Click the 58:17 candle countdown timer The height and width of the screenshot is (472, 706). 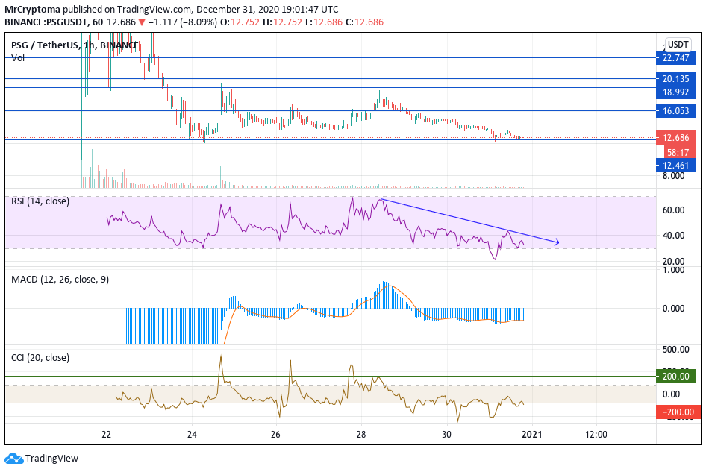pyautogui.click(x=678, y=153)
